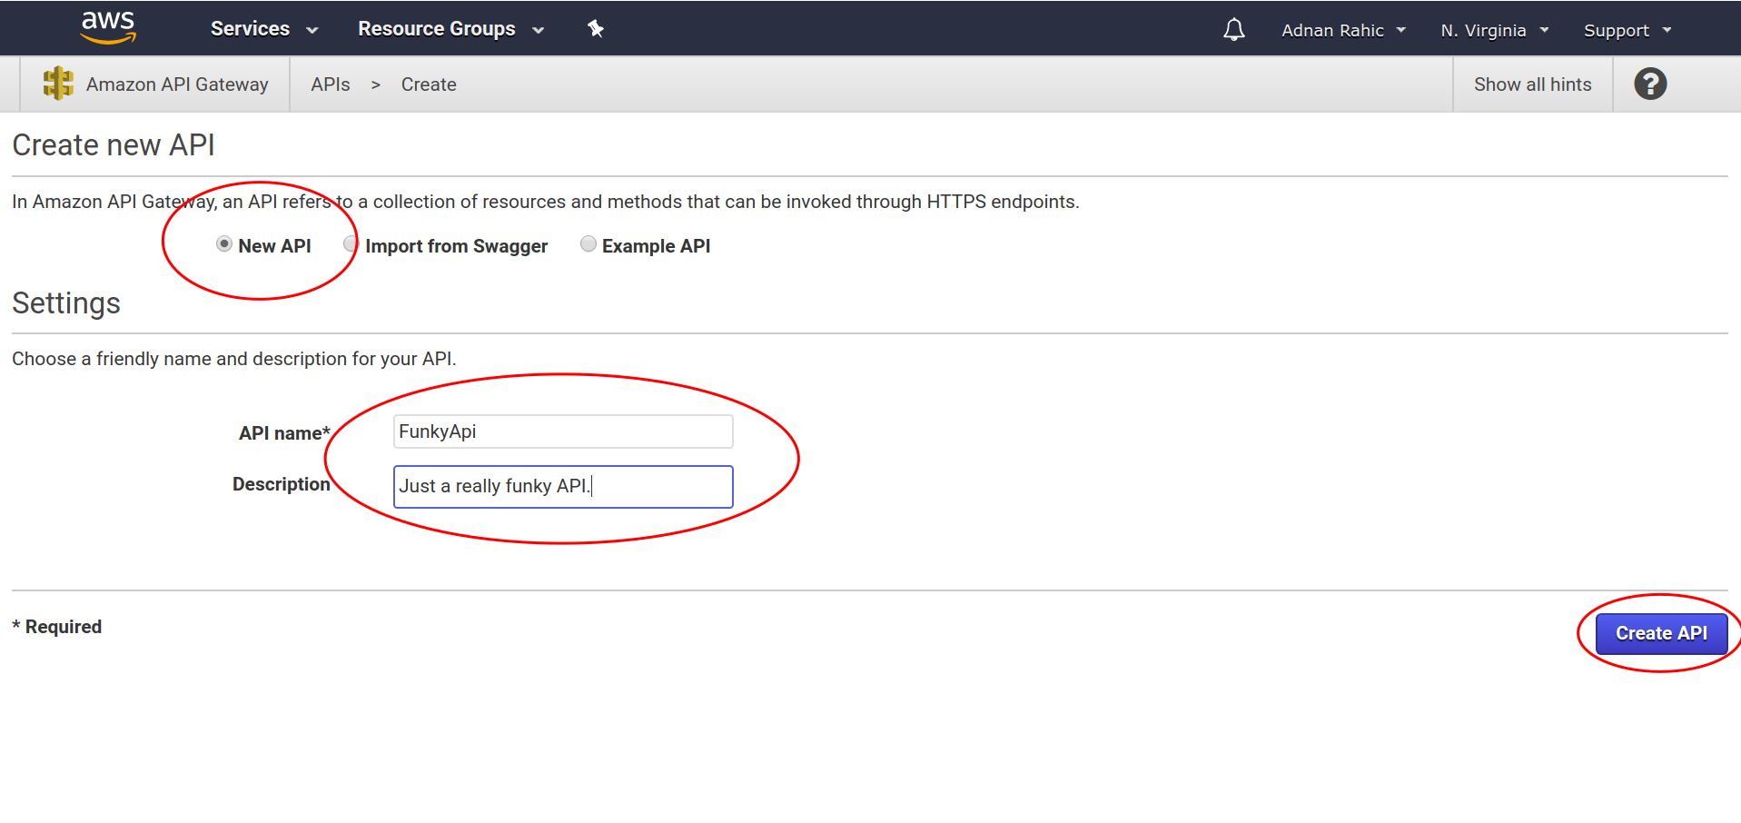Select the New API radio button
This screenshot has width=1741, height=823.
coord(224,243)
